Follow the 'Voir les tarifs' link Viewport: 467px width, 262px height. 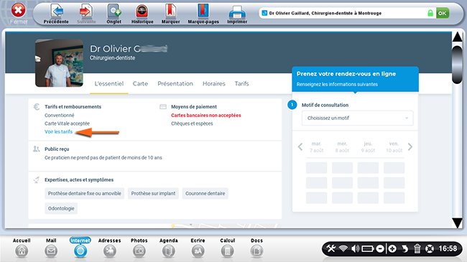click(59, 131)
